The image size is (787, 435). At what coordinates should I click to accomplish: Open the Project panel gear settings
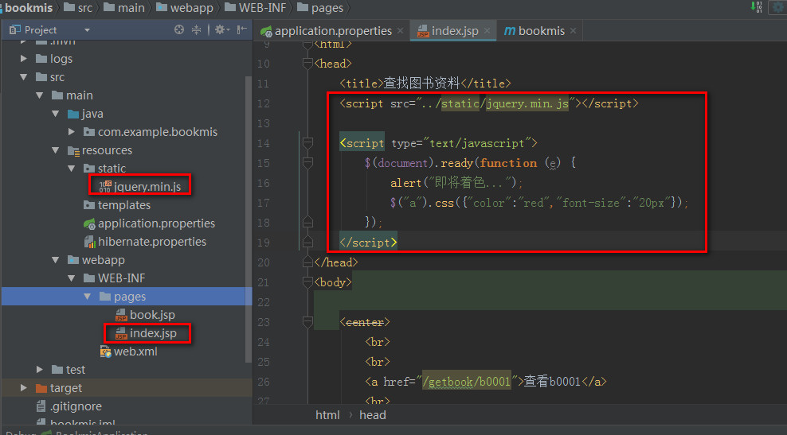(221, 29)
